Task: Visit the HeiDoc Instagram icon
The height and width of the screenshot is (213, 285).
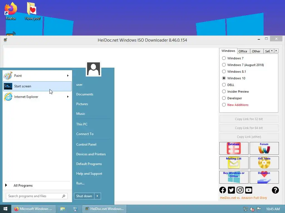Action: tap(240, 190)
